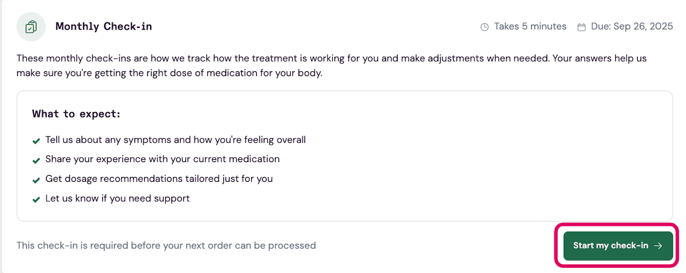Click the clock icon beside duration
The height and width of the screenshot is (273, 686).
[484, 27]
